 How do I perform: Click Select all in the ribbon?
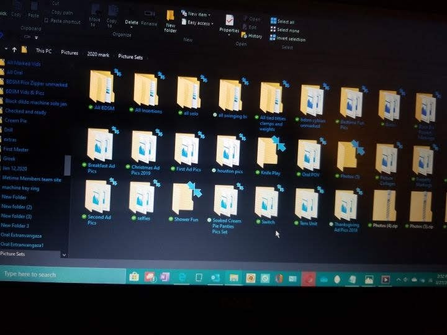coord(285,22)
